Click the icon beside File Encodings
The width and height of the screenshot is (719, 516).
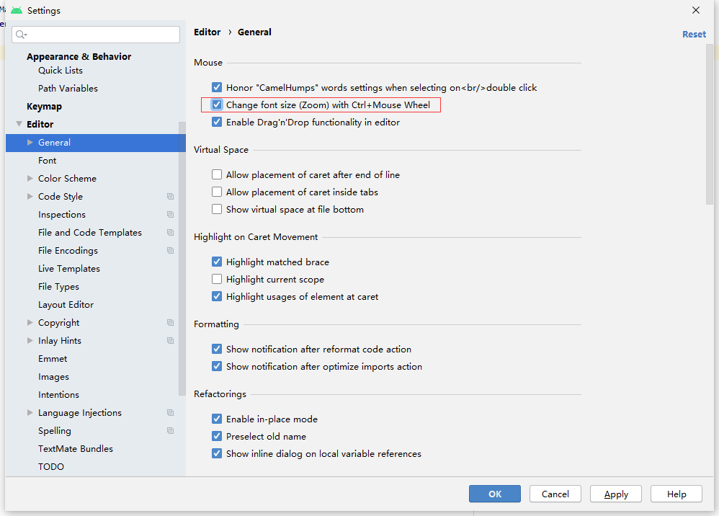coord(170,250)
